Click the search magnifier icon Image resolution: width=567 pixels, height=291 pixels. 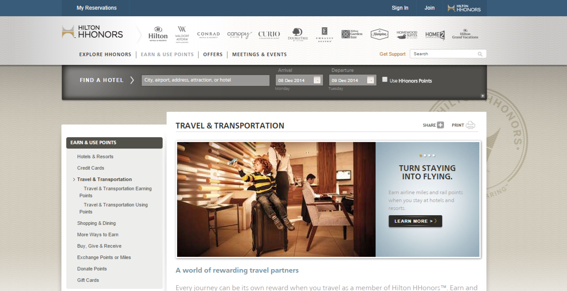pos(480,54)
